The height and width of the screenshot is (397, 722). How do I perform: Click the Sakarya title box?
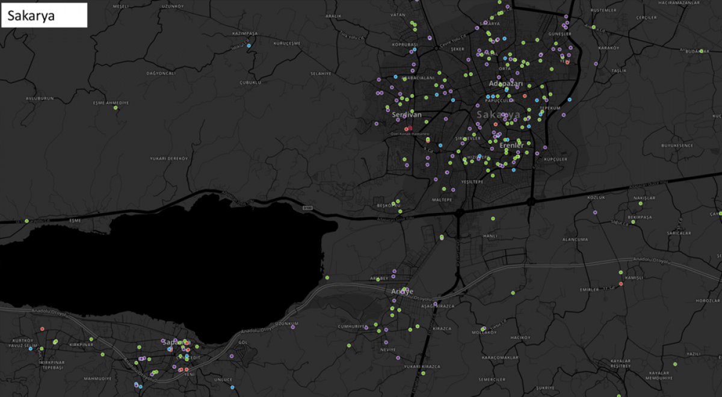pyautogui.click(x=45, y=16)
